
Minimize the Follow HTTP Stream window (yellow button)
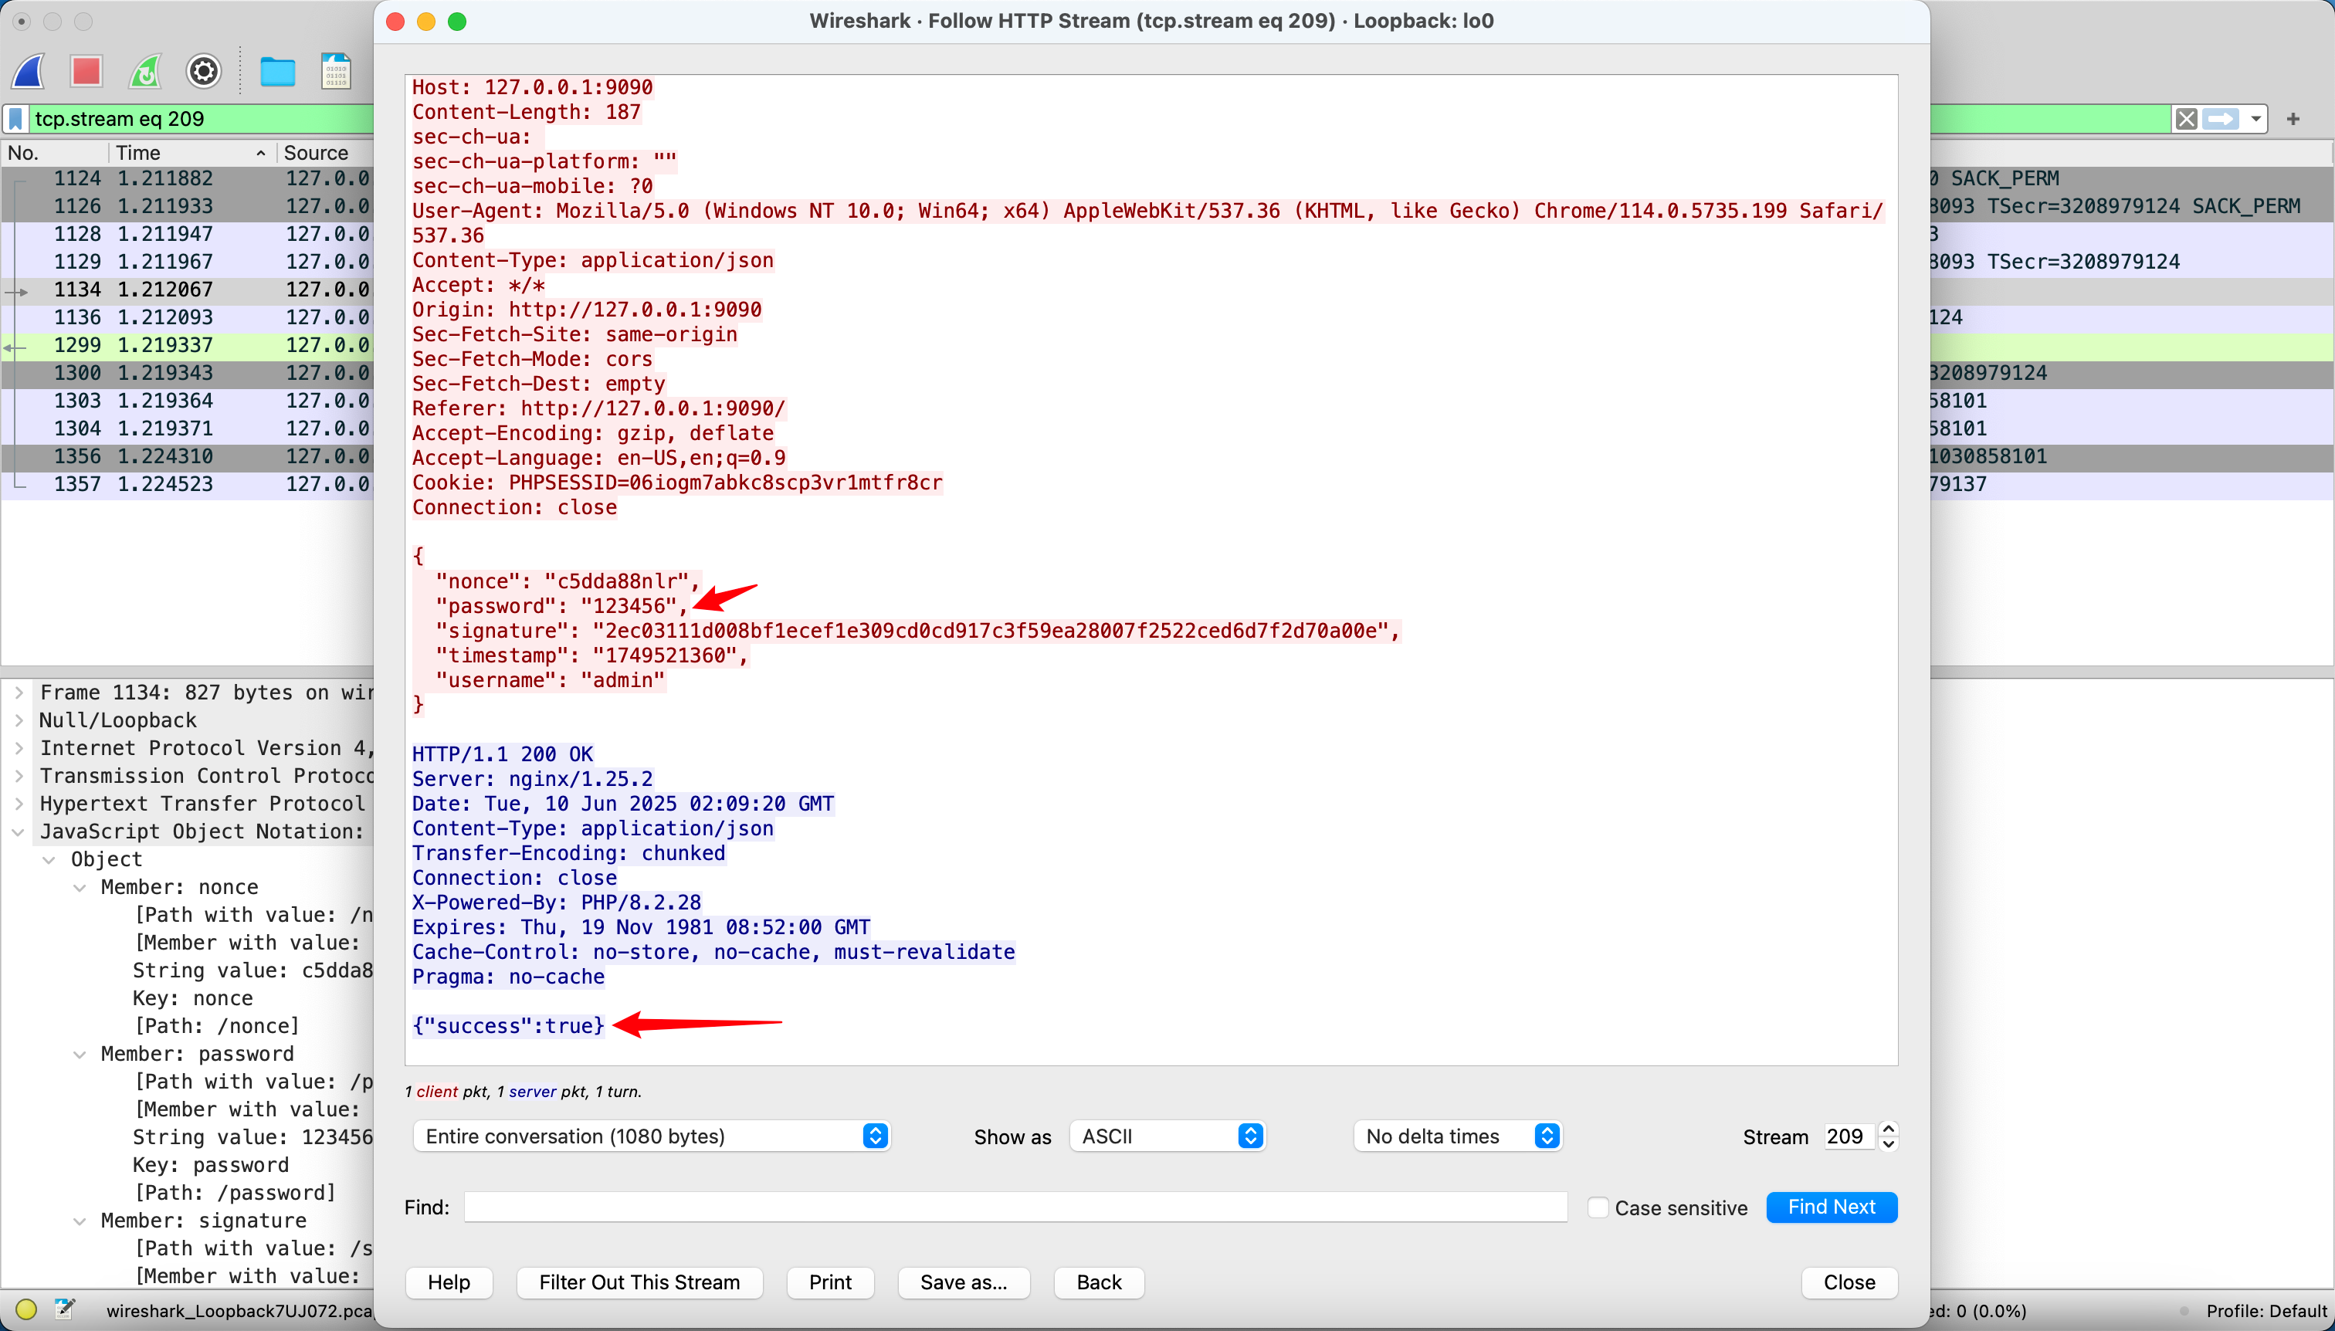[426, 21]
